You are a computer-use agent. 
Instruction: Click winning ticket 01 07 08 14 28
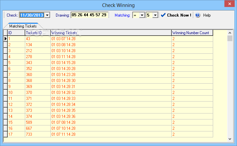[x=111, y=122]
